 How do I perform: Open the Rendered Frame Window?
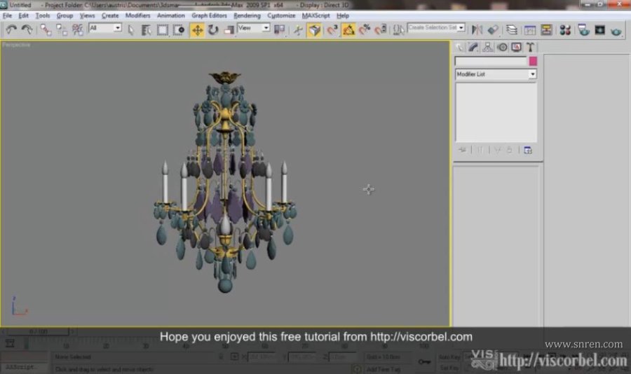click(x=599, y=29)
